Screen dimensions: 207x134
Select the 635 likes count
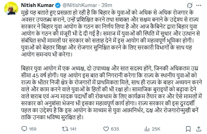[x=115, y=129]
